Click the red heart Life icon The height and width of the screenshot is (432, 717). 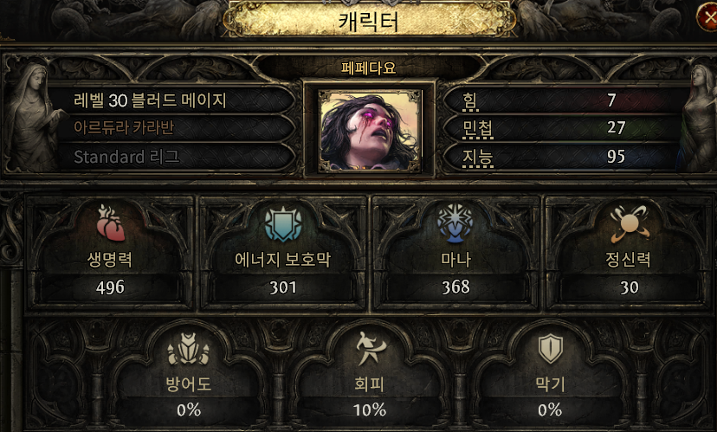click(111, 223)
